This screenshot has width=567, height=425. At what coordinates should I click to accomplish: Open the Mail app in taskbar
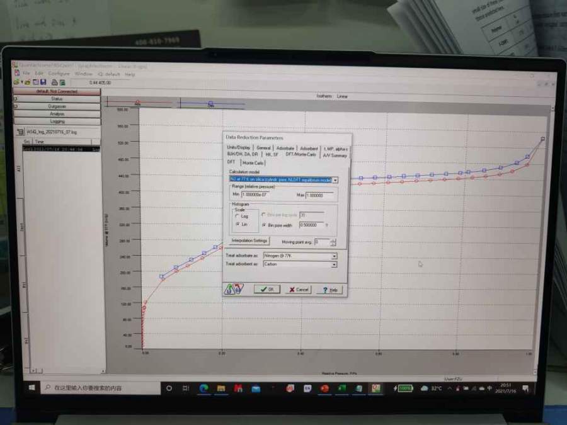[256, 389]
